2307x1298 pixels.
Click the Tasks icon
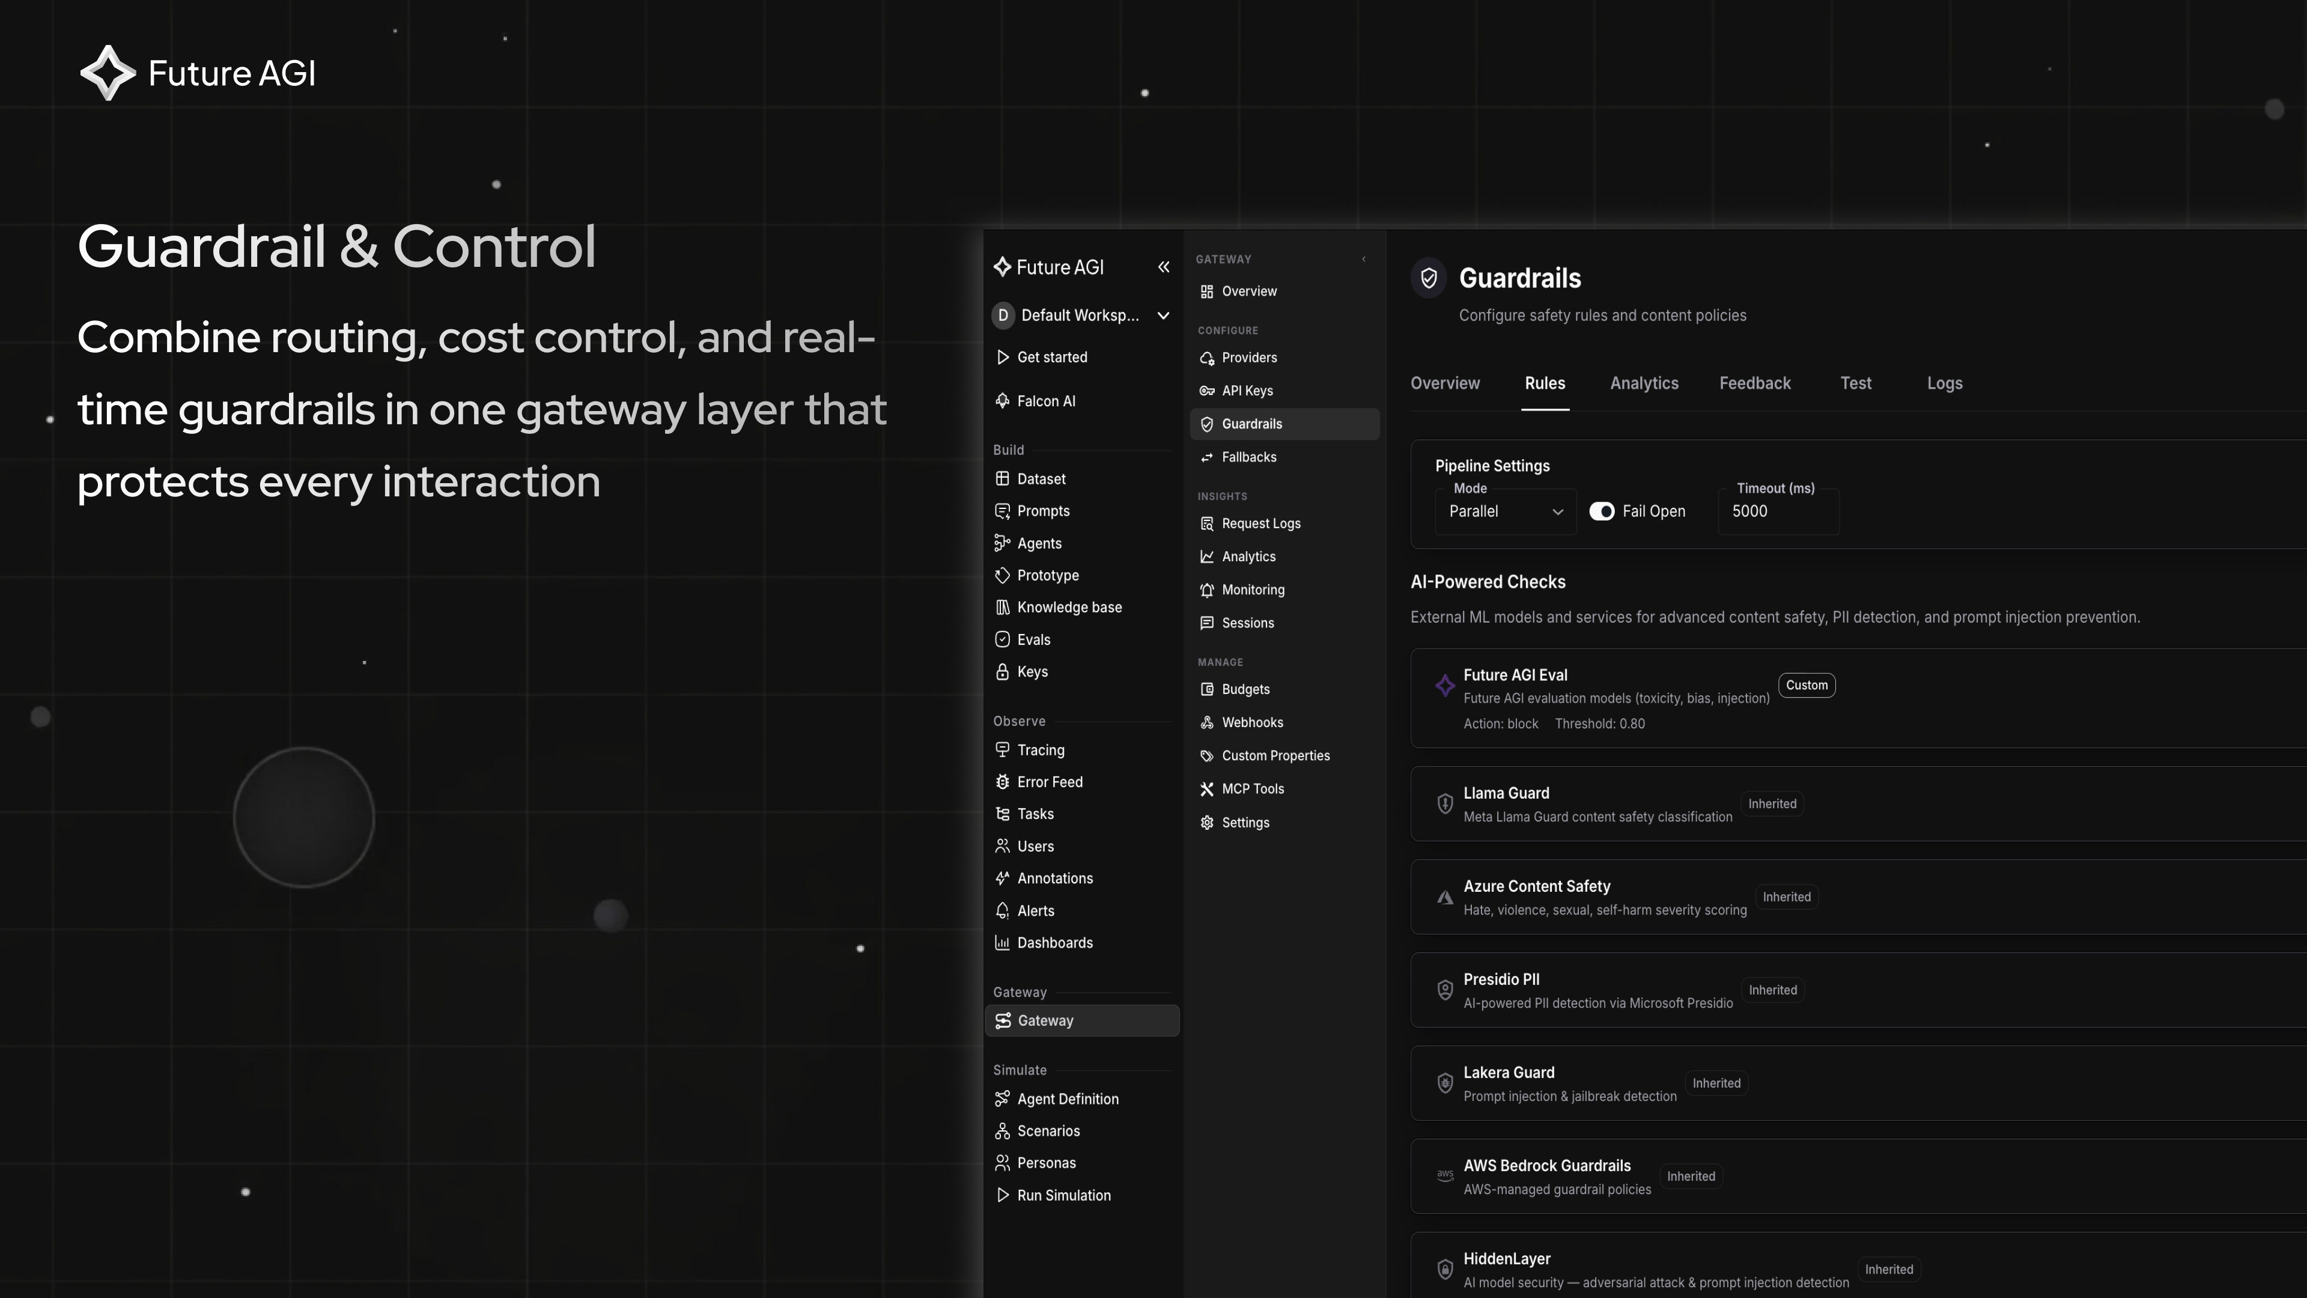pos(1002,814)
